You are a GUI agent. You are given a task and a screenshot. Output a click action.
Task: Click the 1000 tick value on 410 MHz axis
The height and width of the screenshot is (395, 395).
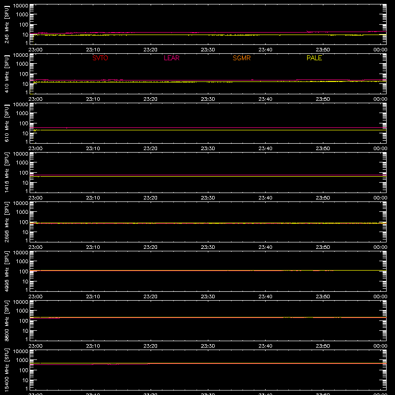pos(22,64)
